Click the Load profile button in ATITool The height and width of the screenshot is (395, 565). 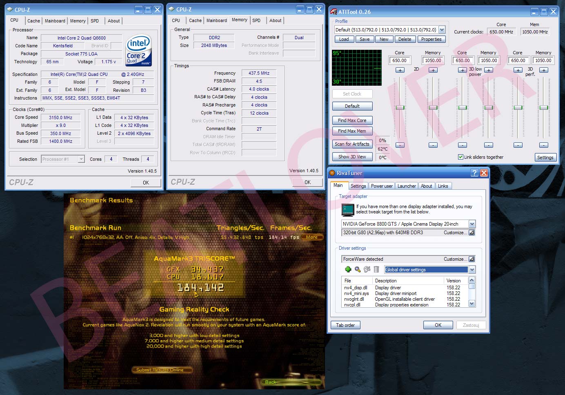pyautogui.click(x=344, y=39)
